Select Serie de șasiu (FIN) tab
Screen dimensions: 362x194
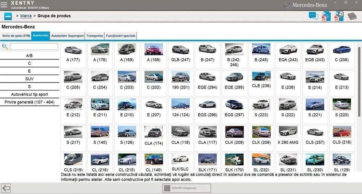coord(16,36)
